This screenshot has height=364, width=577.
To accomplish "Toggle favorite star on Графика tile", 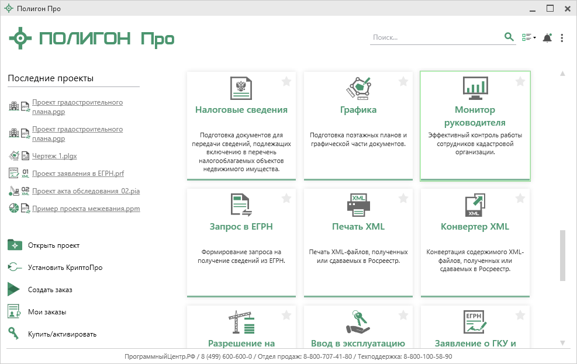I will click(403, 82).
